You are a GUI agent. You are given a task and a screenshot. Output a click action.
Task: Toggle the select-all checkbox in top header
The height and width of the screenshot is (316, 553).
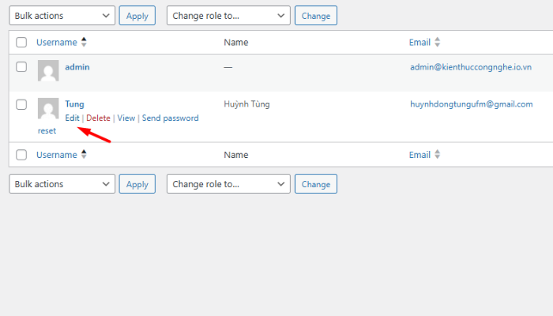(21, 43)
